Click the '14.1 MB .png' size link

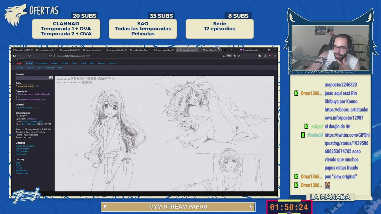click(29, 124)
